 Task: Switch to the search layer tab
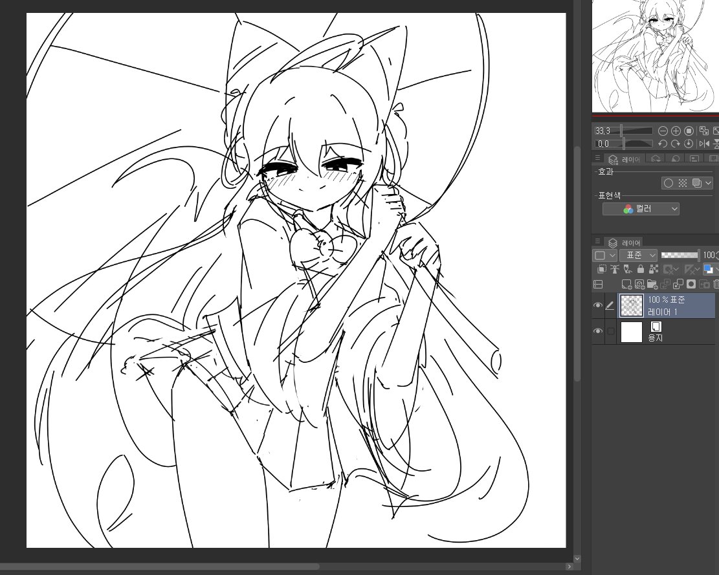(x=656, y=159)
